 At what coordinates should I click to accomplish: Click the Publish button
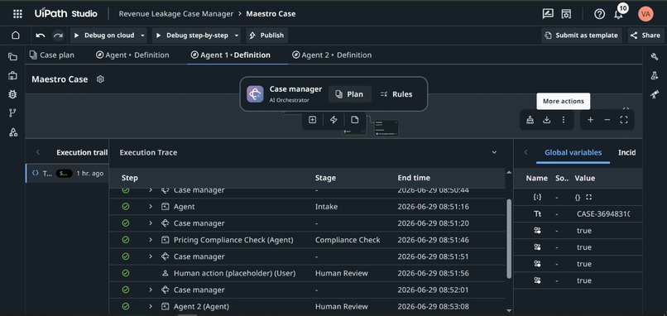[x=267, y=36]
